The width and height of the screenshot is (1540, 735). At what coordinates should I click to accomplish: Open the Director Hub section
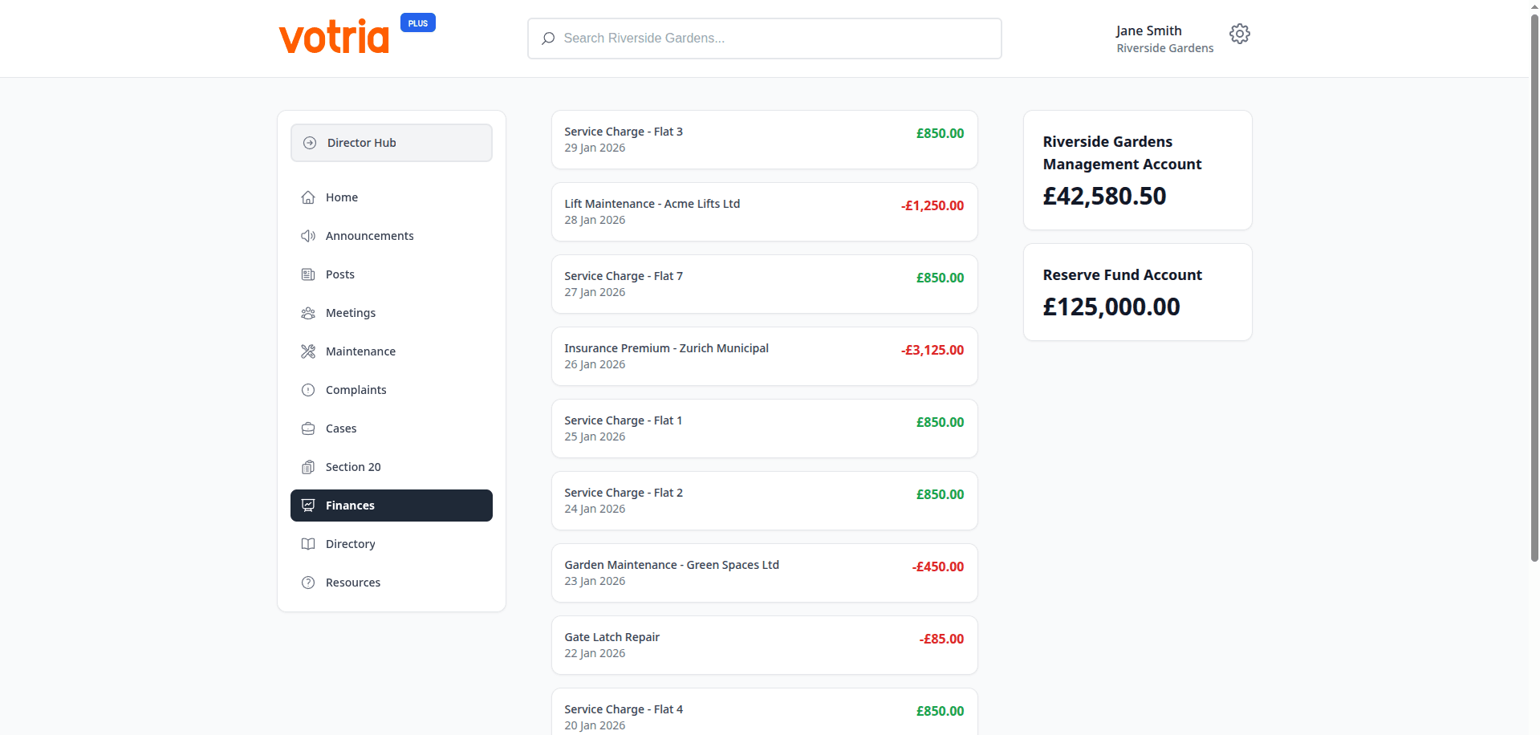click(391, 142)
